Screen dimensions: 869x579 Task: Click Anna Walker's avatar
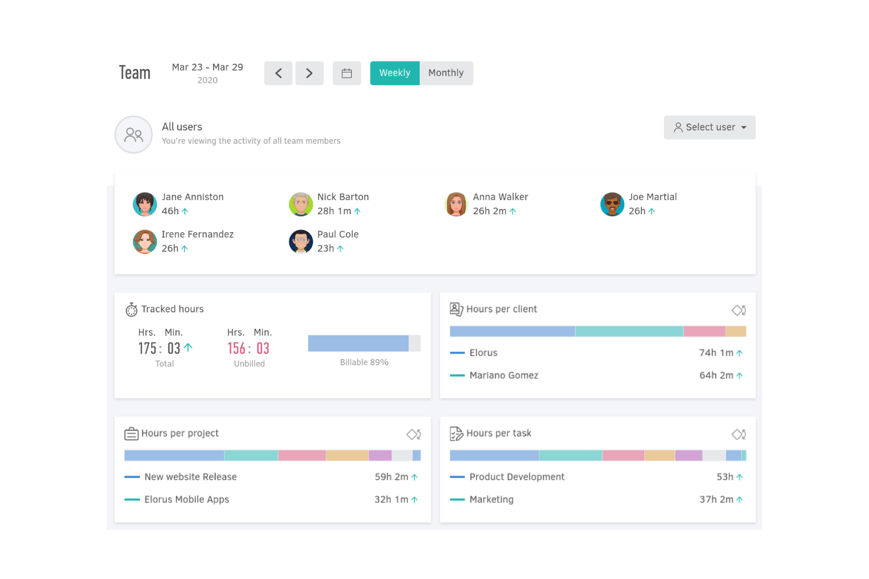tap(456, 204)
